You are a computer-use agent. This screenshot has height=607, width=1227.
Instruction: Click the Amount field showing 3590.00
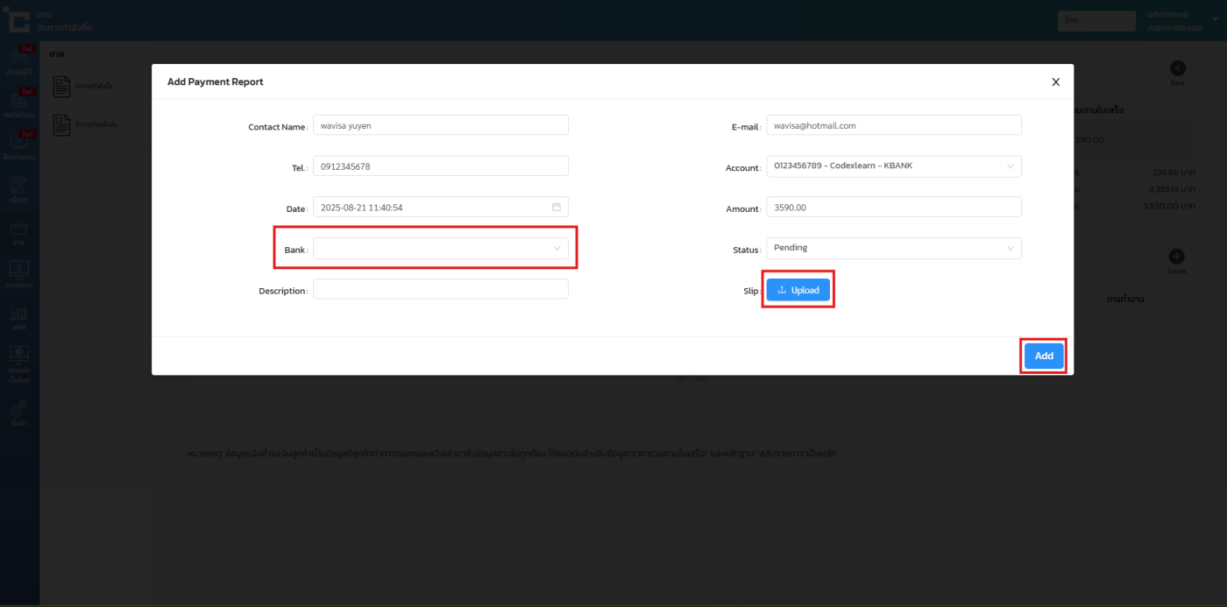(x=893, y=208)
